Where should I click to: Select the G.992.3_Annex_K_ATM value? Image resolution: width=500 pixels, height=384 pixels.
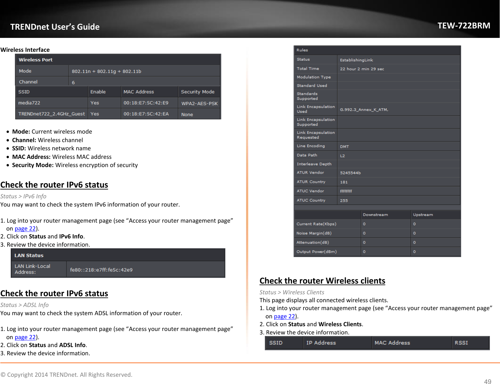pyautogui.click(x=364, y=110)
